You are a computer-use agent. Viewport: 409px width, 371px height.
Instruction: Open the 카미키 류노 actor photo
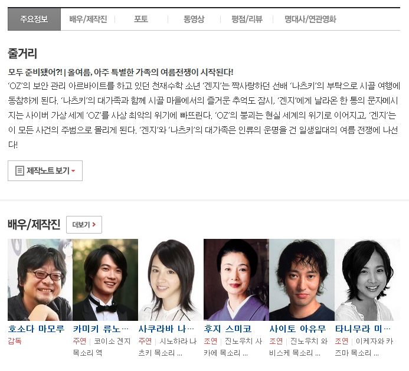(106, 280)
